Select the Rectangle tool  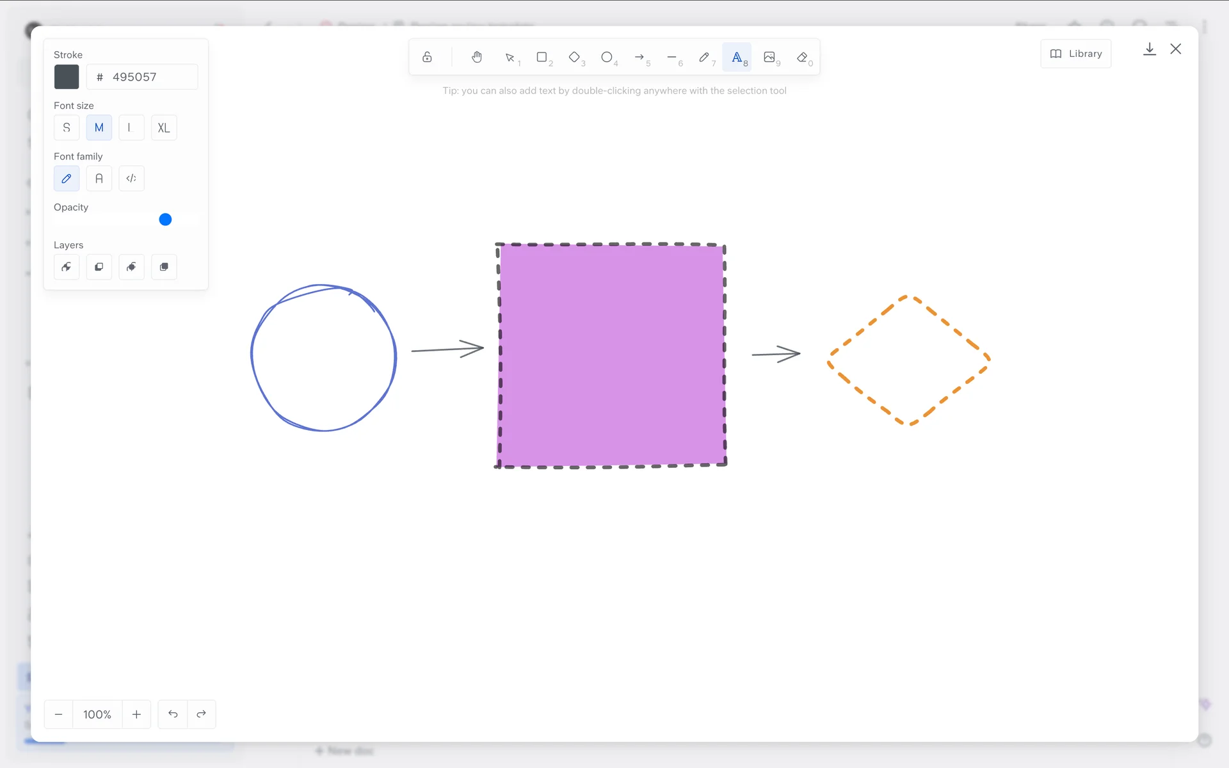point(542,58)
